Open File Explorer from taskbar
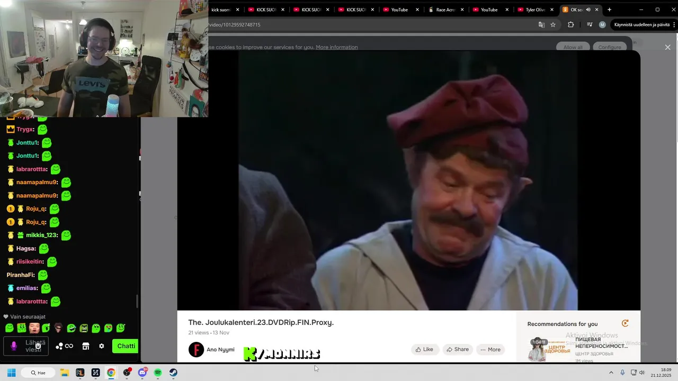 pos(64,373)
